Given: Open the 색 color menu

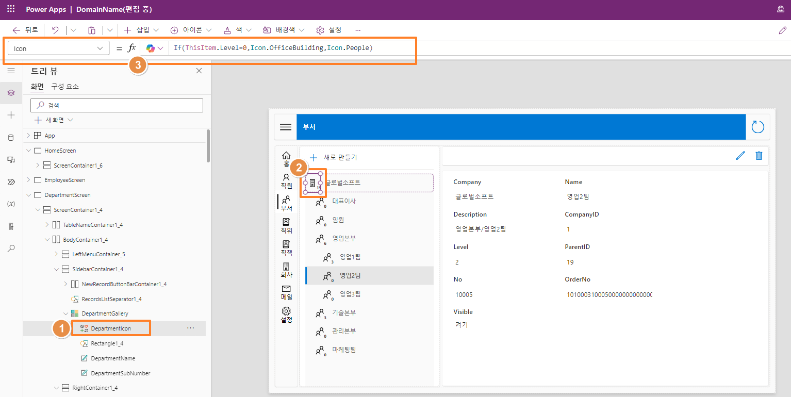Looking at the screenshot, I should [x=238, y=30].
